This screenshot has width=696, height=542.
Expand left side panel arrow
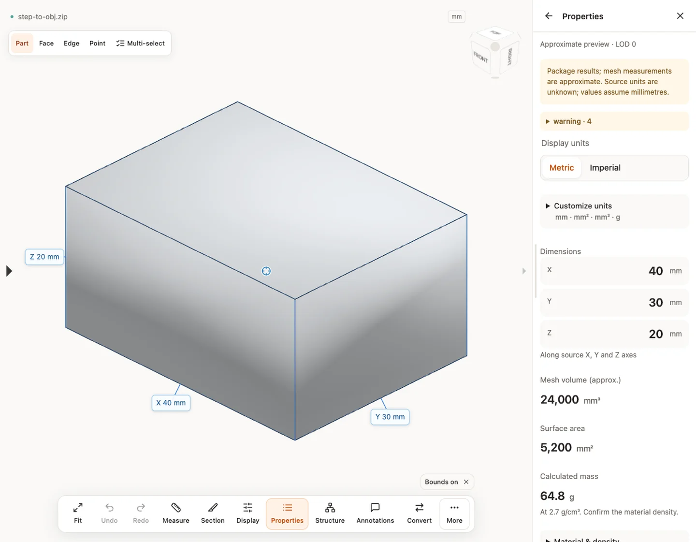pyautogui.click(x=9, y=271)
